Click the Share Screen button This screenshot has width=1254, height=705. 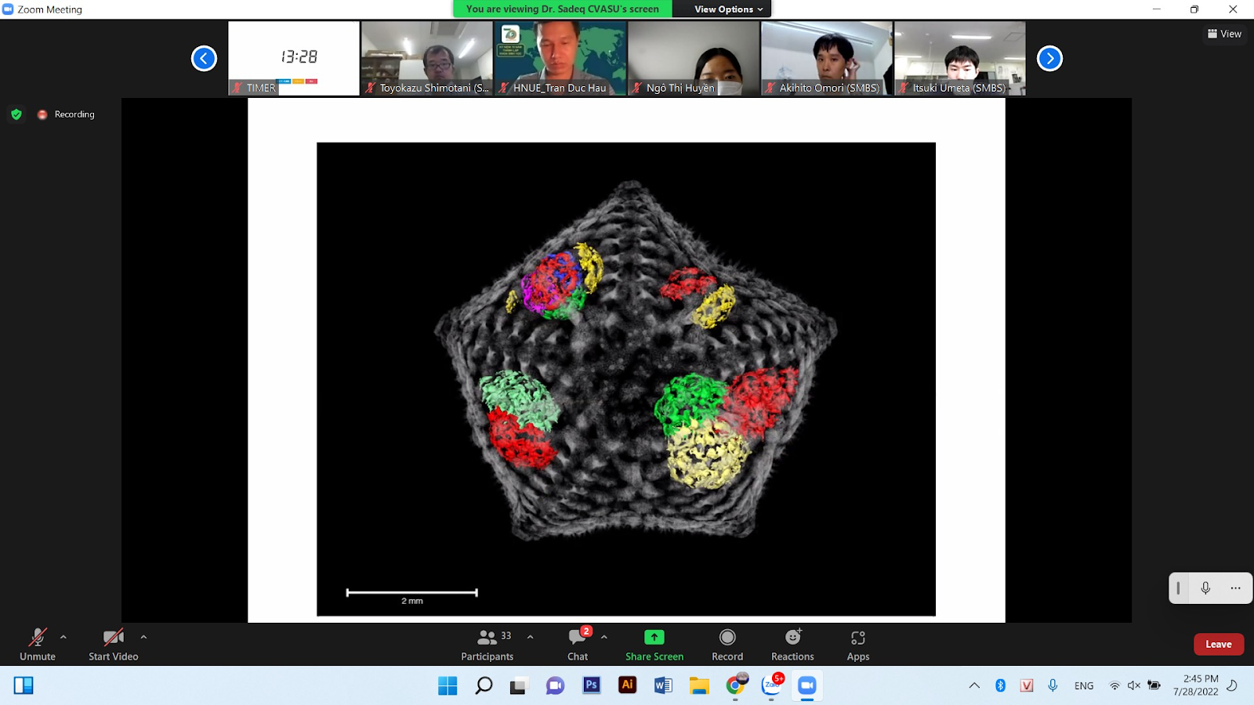point(654,645)
